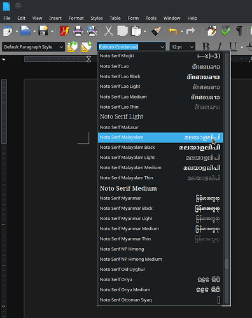
Task: Collapse the font name dropdown arrow
Action: click(162, 47)
